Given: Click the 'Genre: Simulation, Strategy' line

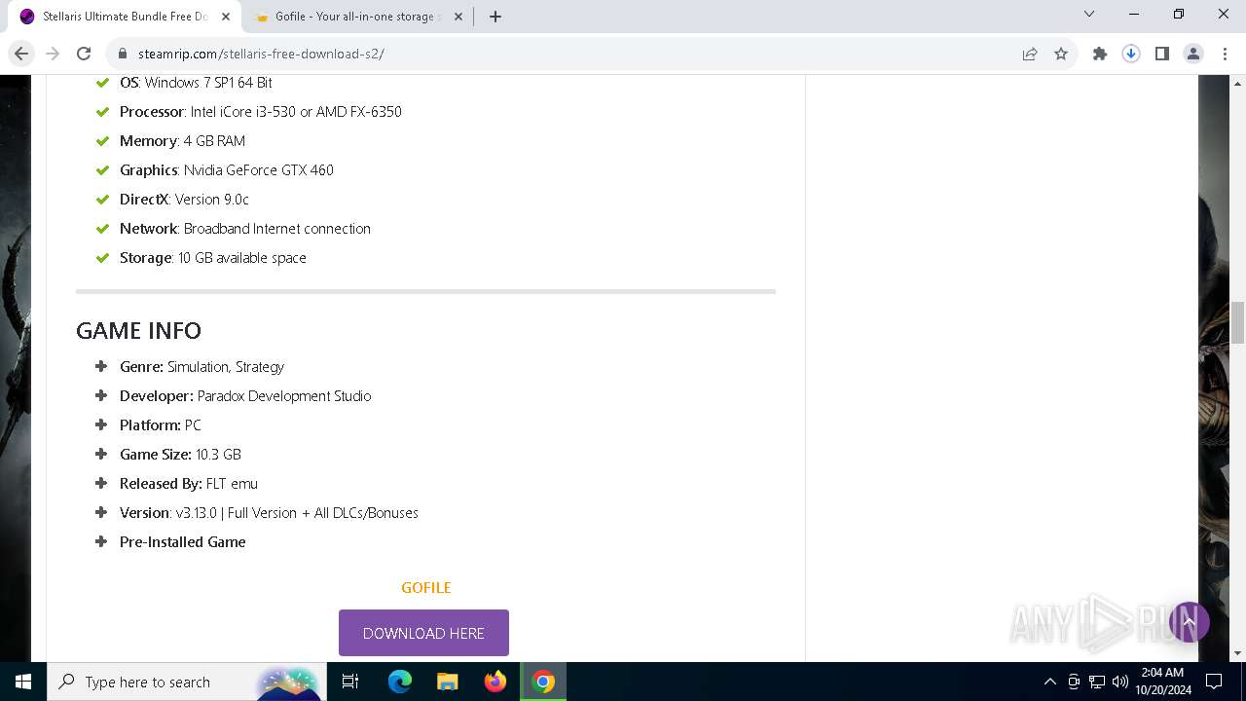Looking at the screenshot, I should [x=202, y=367].
